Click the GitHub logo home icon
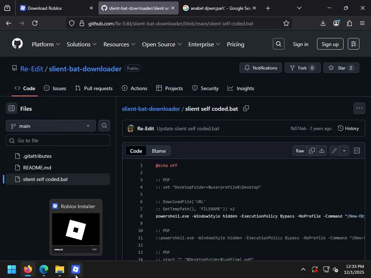Screen dimensions: 371x278 click(17, 44)
